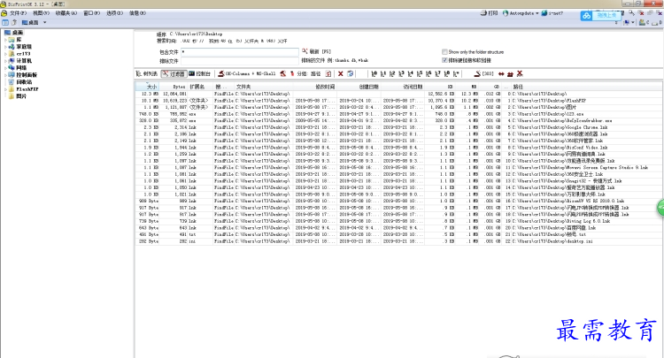664x358 pixels.
Task: Click the red X delete icon
Action: [x=341, y=74]
